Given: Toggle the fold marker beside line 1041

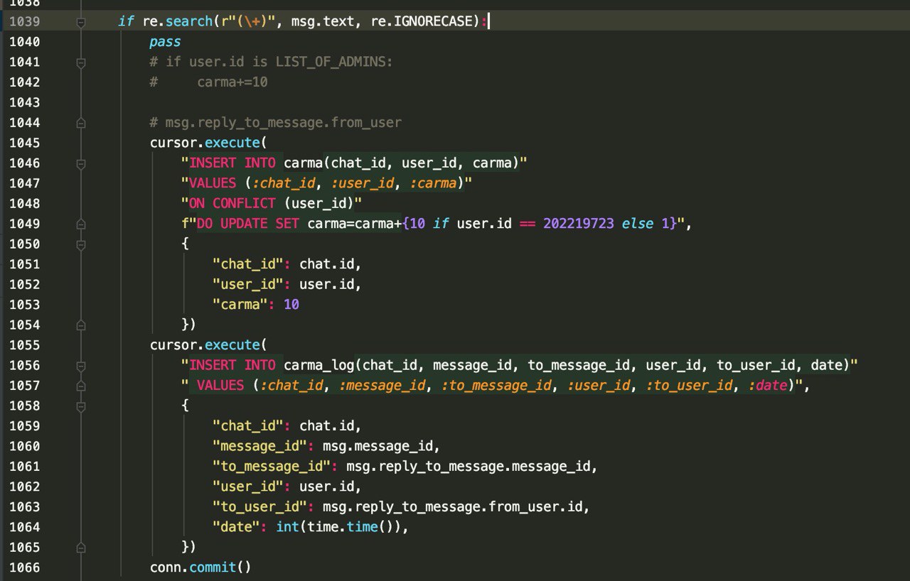Looking at the screenshot, I should tap(80, 63).
